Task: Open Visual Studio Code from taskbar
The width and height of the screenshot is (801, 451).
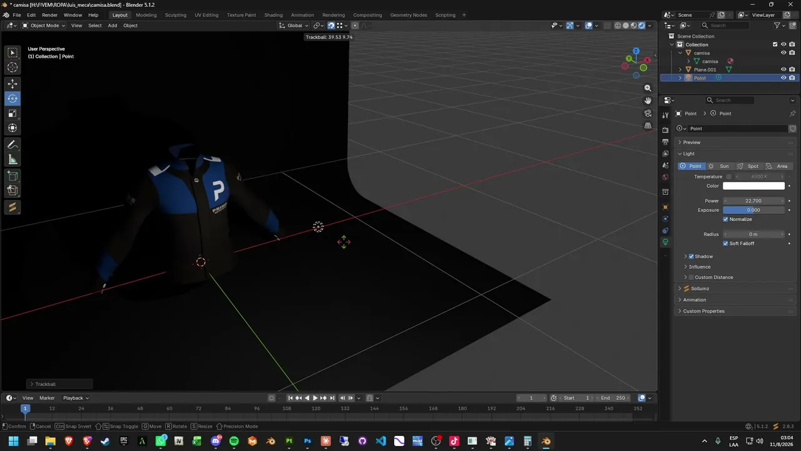Action: [x=380, y=441]
